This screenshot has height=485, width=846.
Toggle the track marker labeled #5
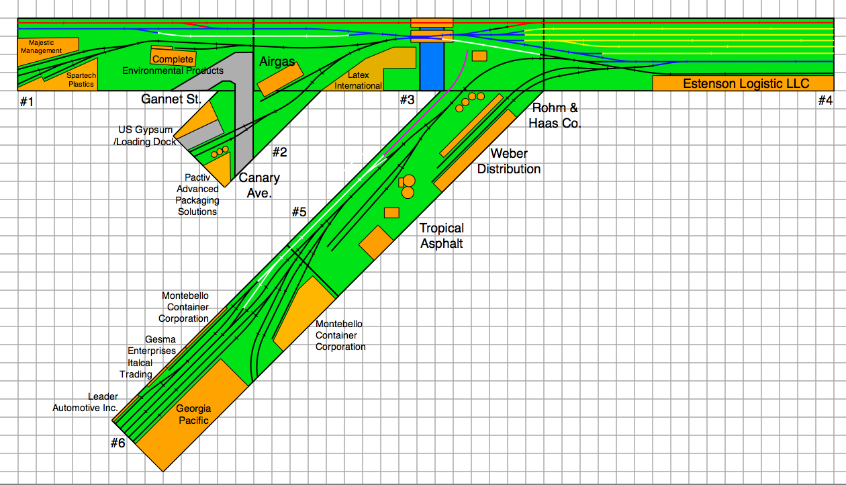click(299, 212)
